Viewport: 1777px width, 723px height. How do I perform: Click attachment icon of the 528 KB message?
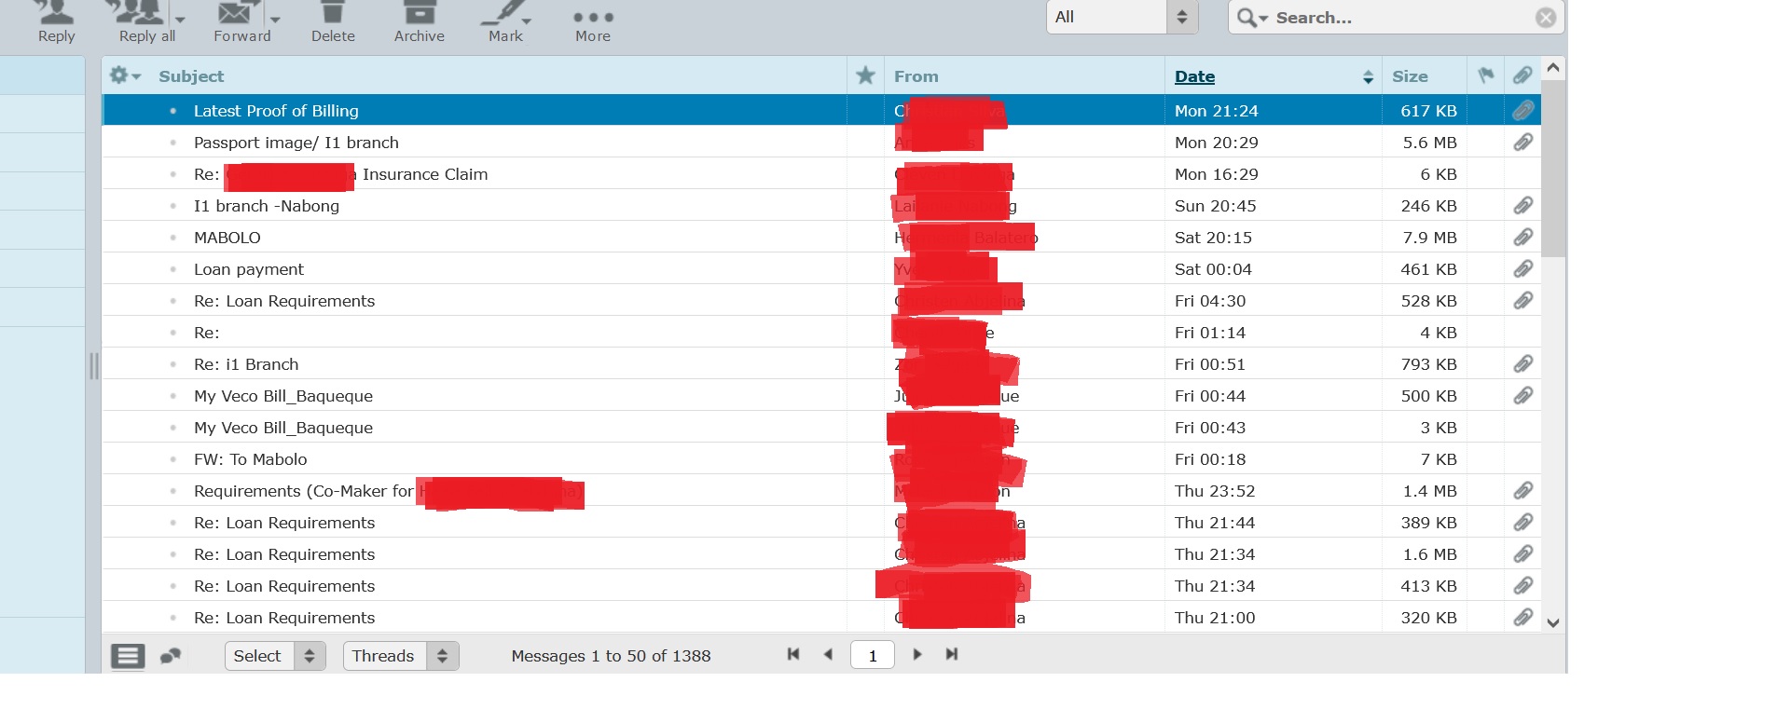(1522, 300)
